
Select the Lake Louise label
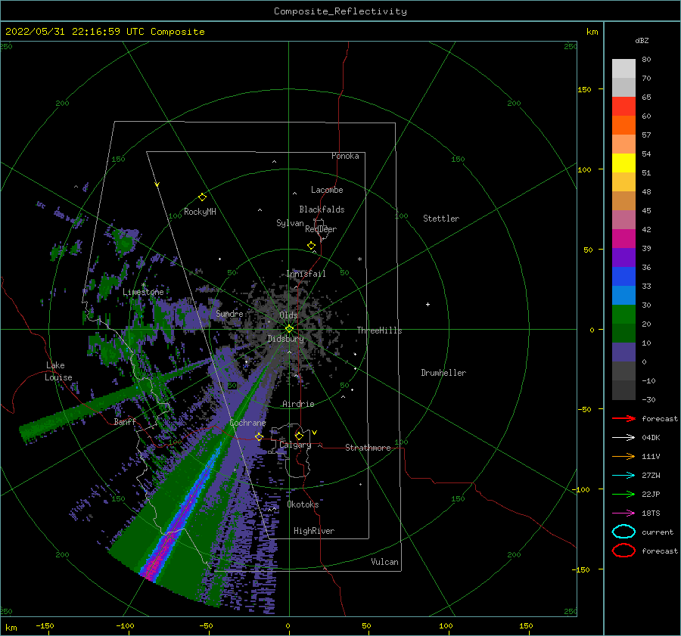pyautogui.click(x=58, y=371)
